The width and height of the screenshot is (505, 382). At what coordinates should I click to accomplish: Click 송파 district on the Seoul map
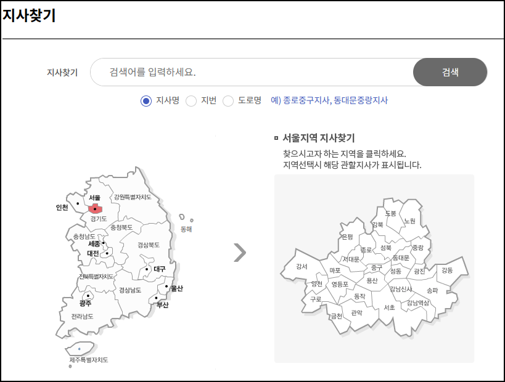pos(433,290)
